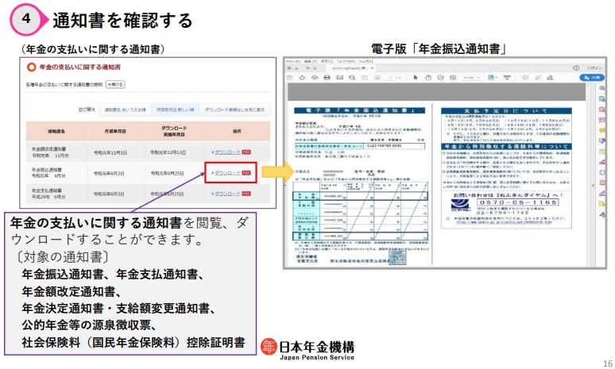Download the 年金額改定通知書 令和元年11月分
615x369 pixels.
(x=227, y=152)
